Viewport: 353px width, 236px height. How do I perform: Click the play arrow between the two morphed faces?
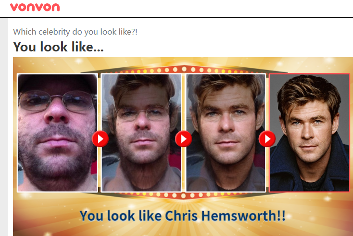coord(184,139)
